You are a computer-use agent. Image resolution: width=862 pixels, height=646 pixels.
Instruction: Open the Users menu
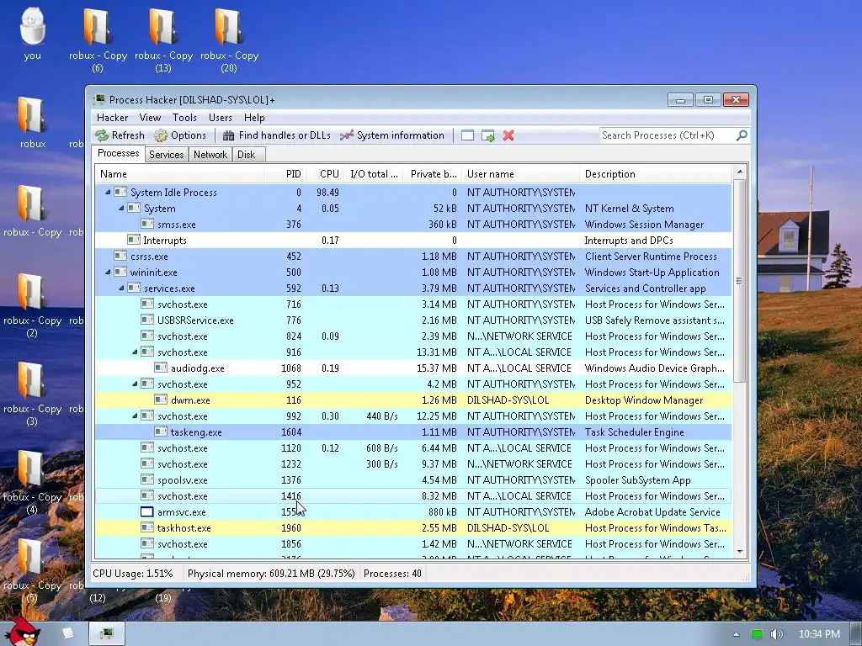click(221, 118)
